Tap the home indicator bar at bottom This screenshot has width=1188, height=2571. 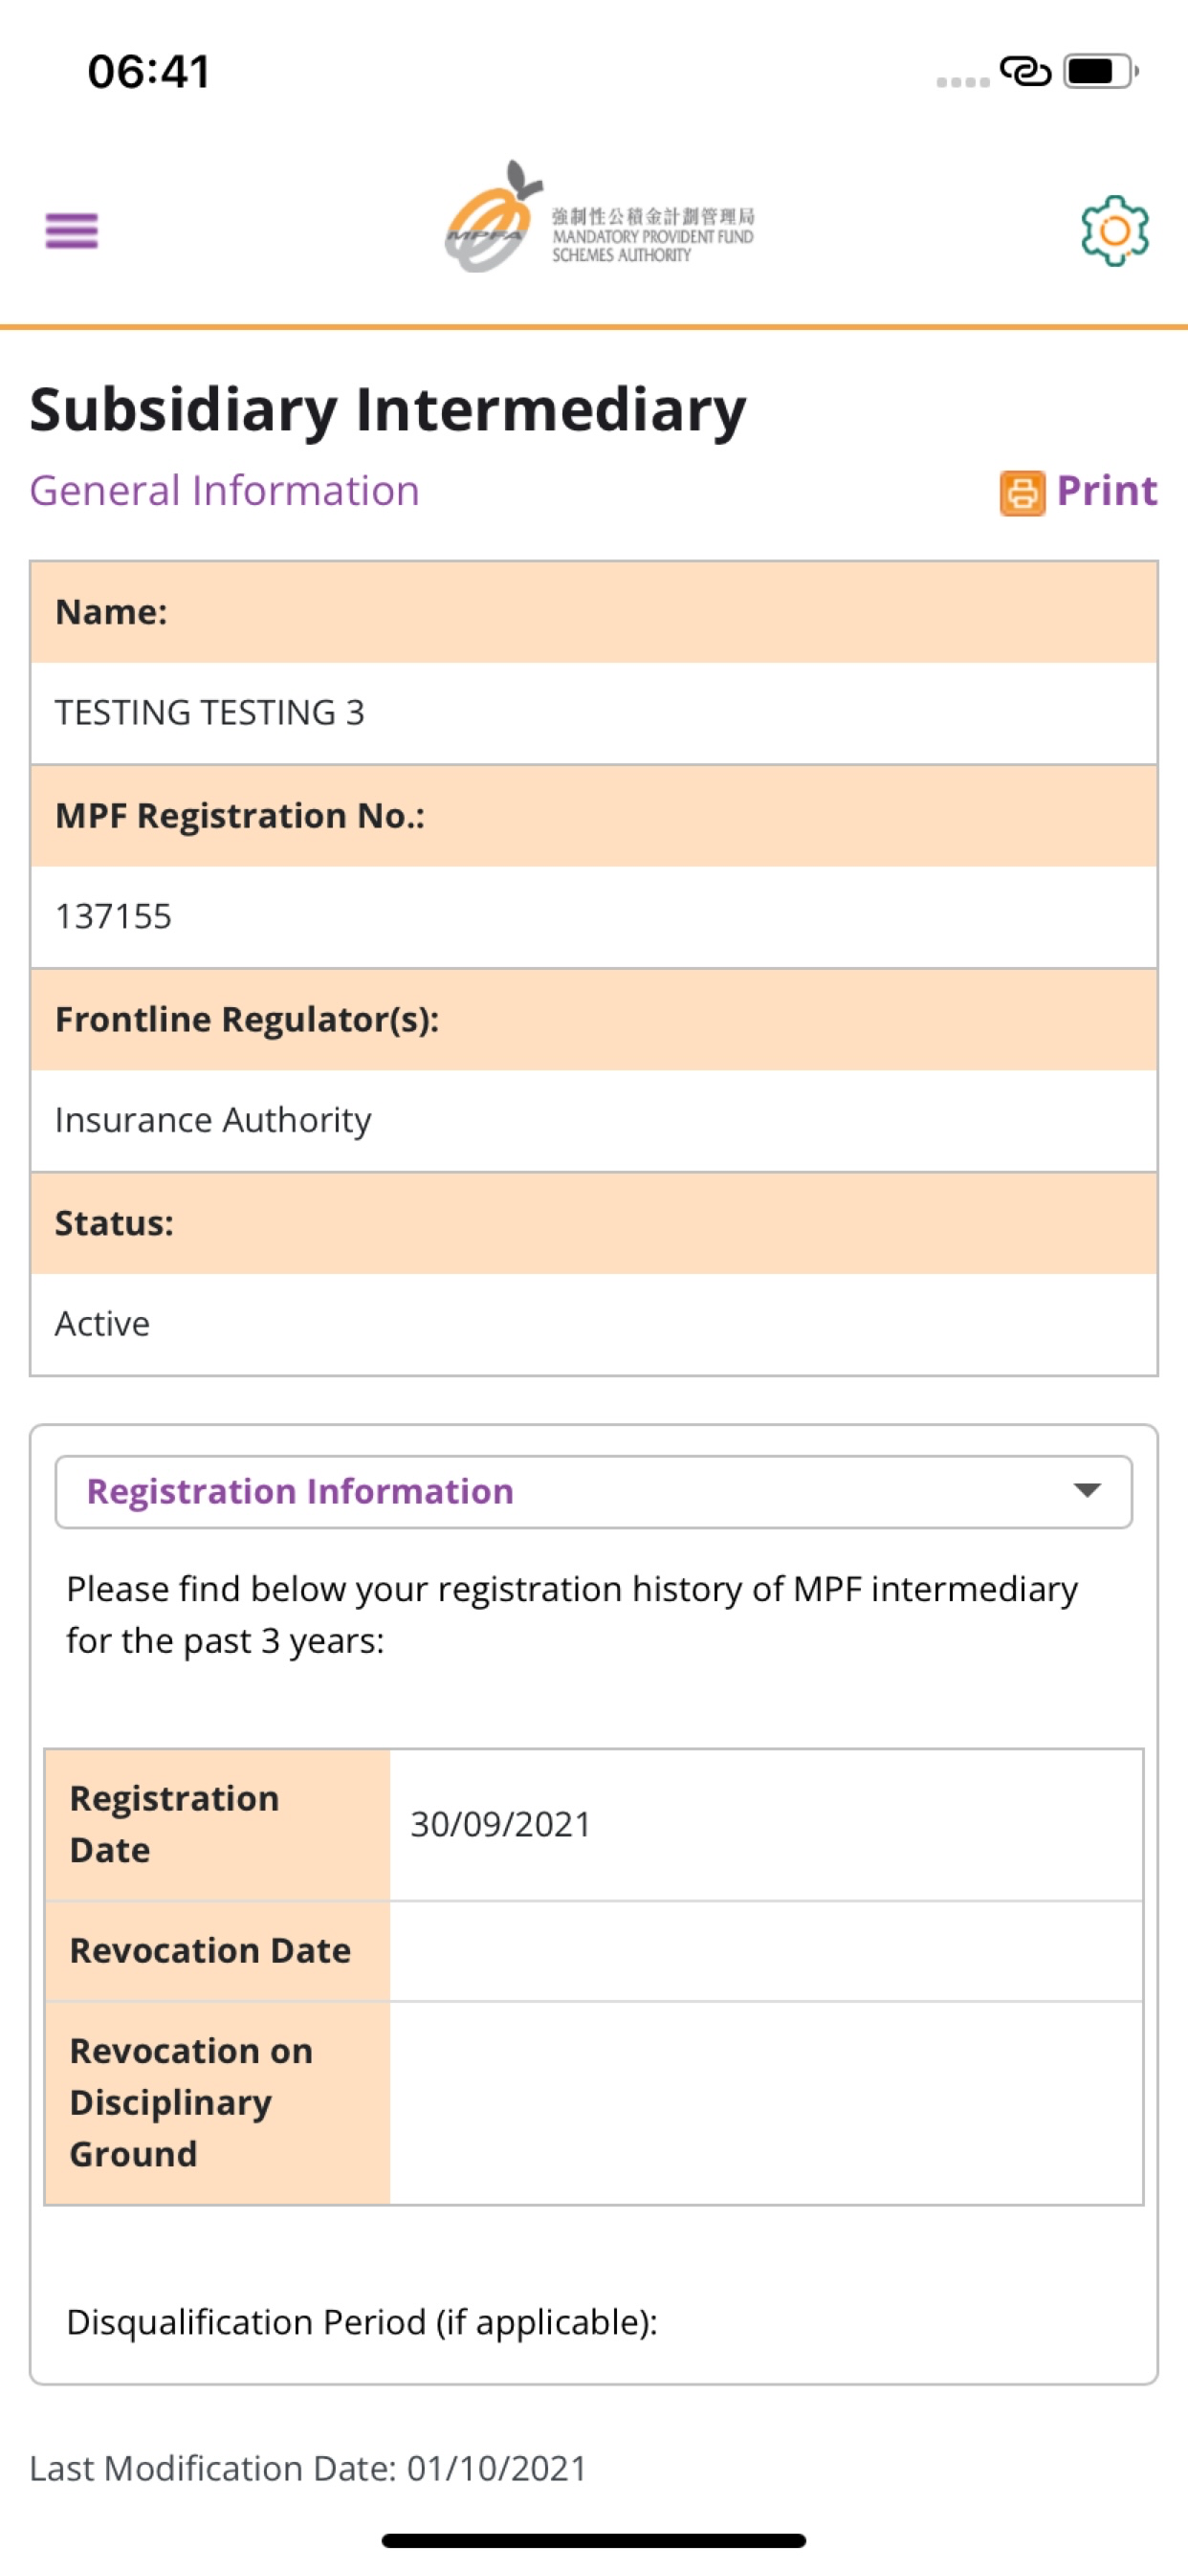[x=593, y=2540]
